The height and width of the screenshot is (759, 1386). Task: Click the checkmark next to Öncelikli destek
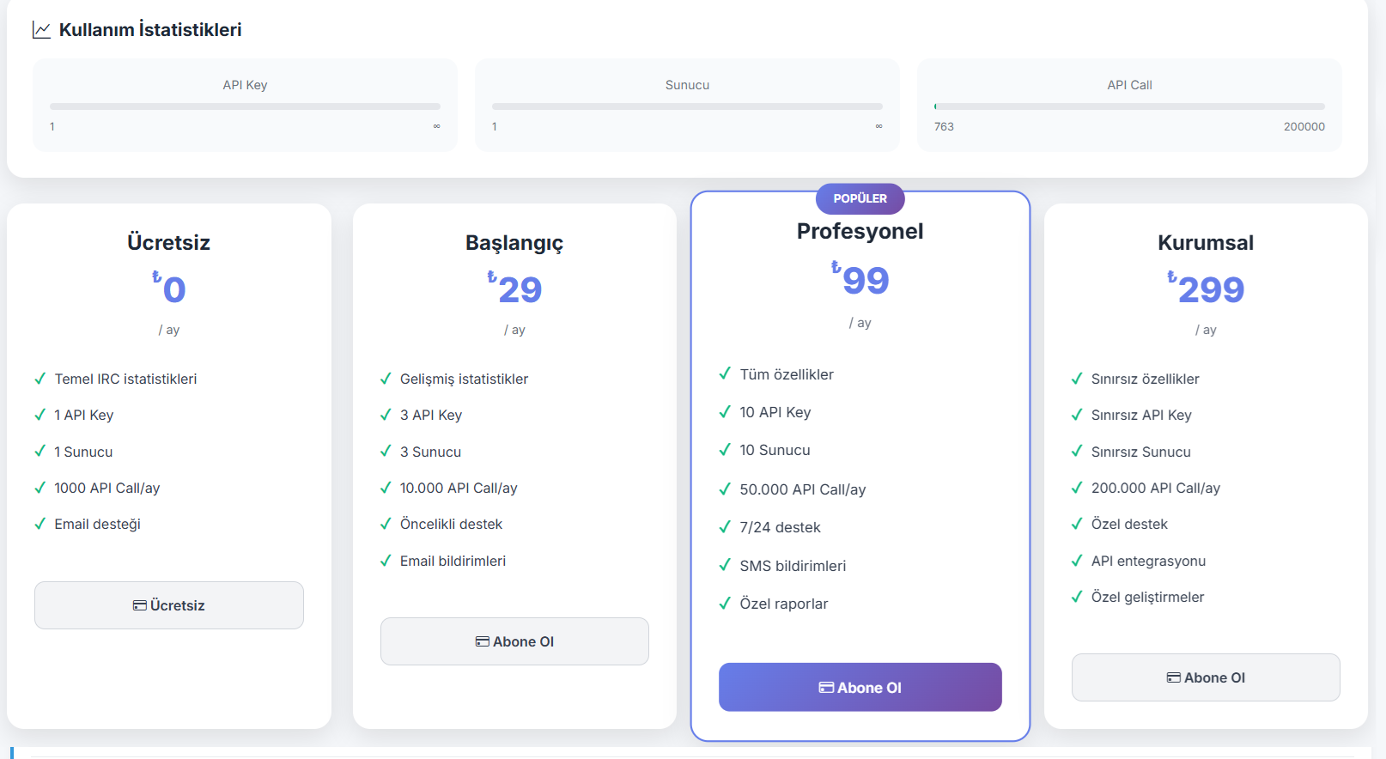pyautogui.click(x=386, y=524)
